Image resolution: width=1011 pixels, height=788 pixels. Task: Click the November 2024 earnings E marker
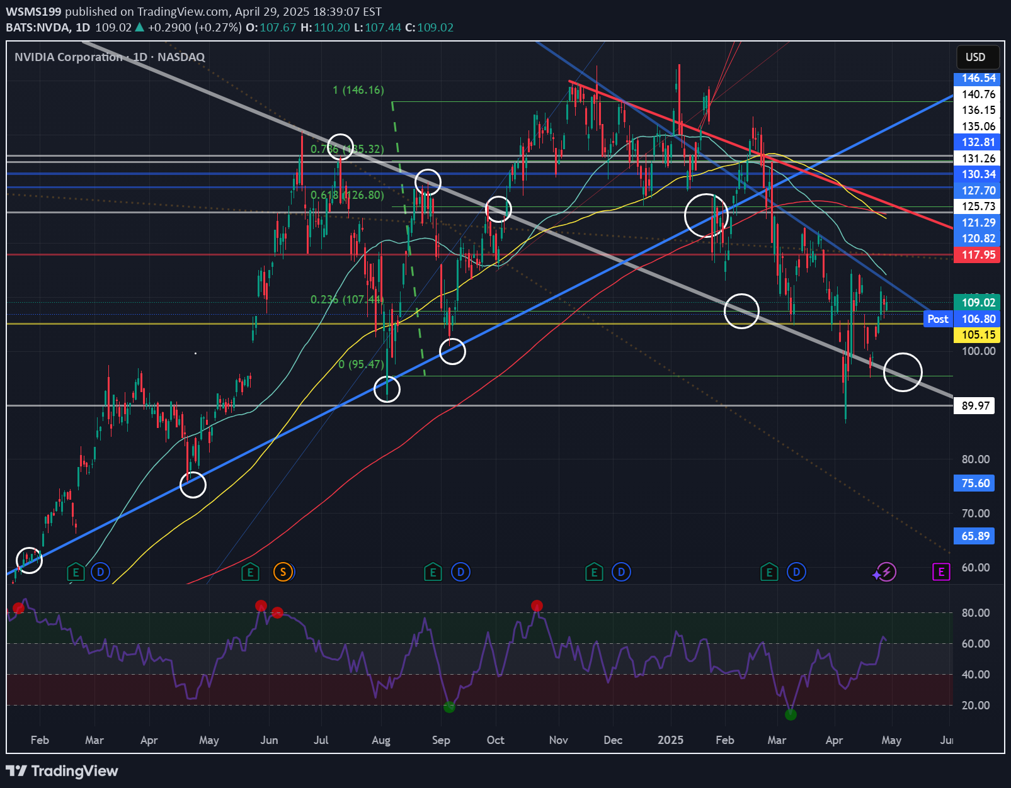point(593,572)
